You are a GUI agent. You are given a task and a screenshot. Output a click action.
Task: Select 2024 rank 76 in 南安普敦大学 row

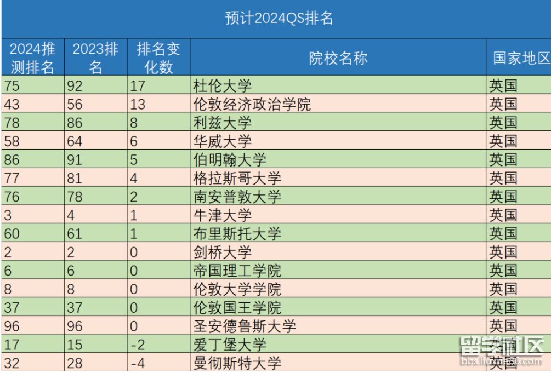[x=12, y=197]
